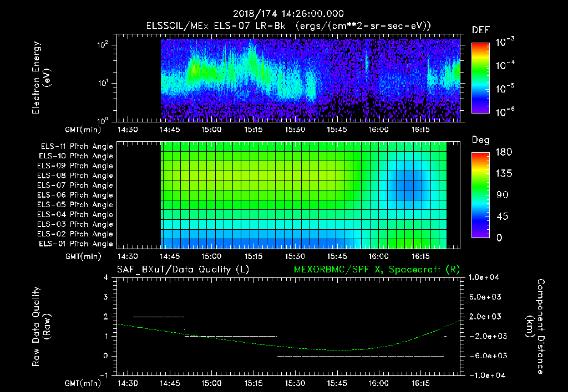Select the ELS-06 Pitch Angle row label
The height and width of the screenshot is (392, 568).
(75, 195)
